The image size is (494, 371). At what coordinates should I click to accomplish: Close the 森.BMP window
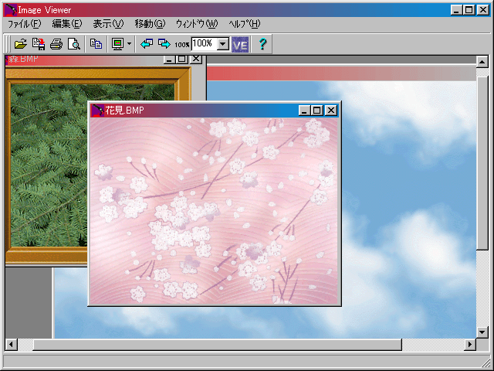pyautogui.click(x=196, y=60)
